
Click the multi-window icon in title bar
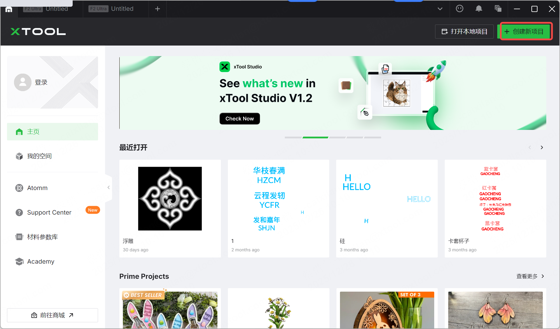coord(498,9)
